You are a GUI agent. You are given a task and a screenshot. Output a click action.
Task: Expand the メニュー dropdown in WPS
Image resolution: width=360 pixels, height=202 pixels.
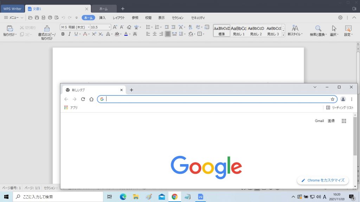[14, 18]
